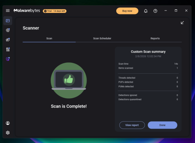Viewport: 195px width, 143px height.
Task: Open Settings gear icon
Action: click(8, 132)
